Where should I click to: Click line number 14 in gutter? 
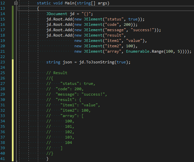[x=3, y=14]
